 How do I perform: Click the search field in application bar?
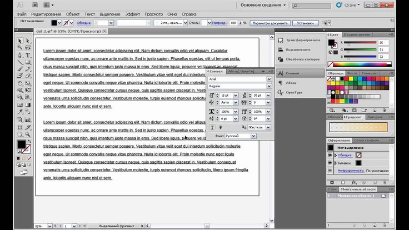point(312,5)
